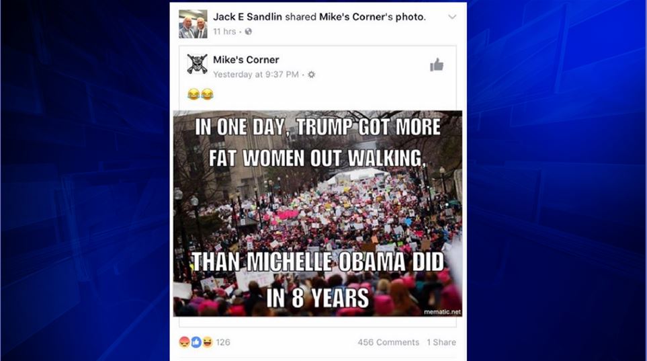Image resolution: width=647 pixels, height=361 pixels.
Task: Click the second laughing-crying emoji
Action: 207,94
